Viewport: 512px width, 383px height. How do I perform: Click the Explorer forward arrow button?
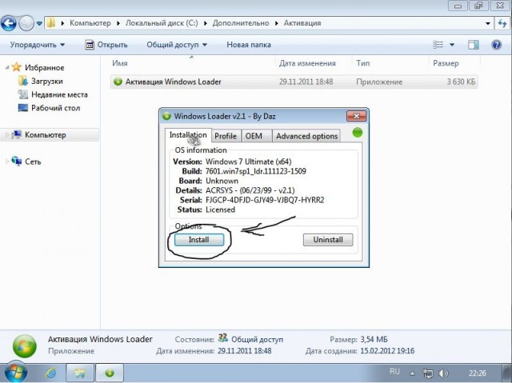pos(26,23)
